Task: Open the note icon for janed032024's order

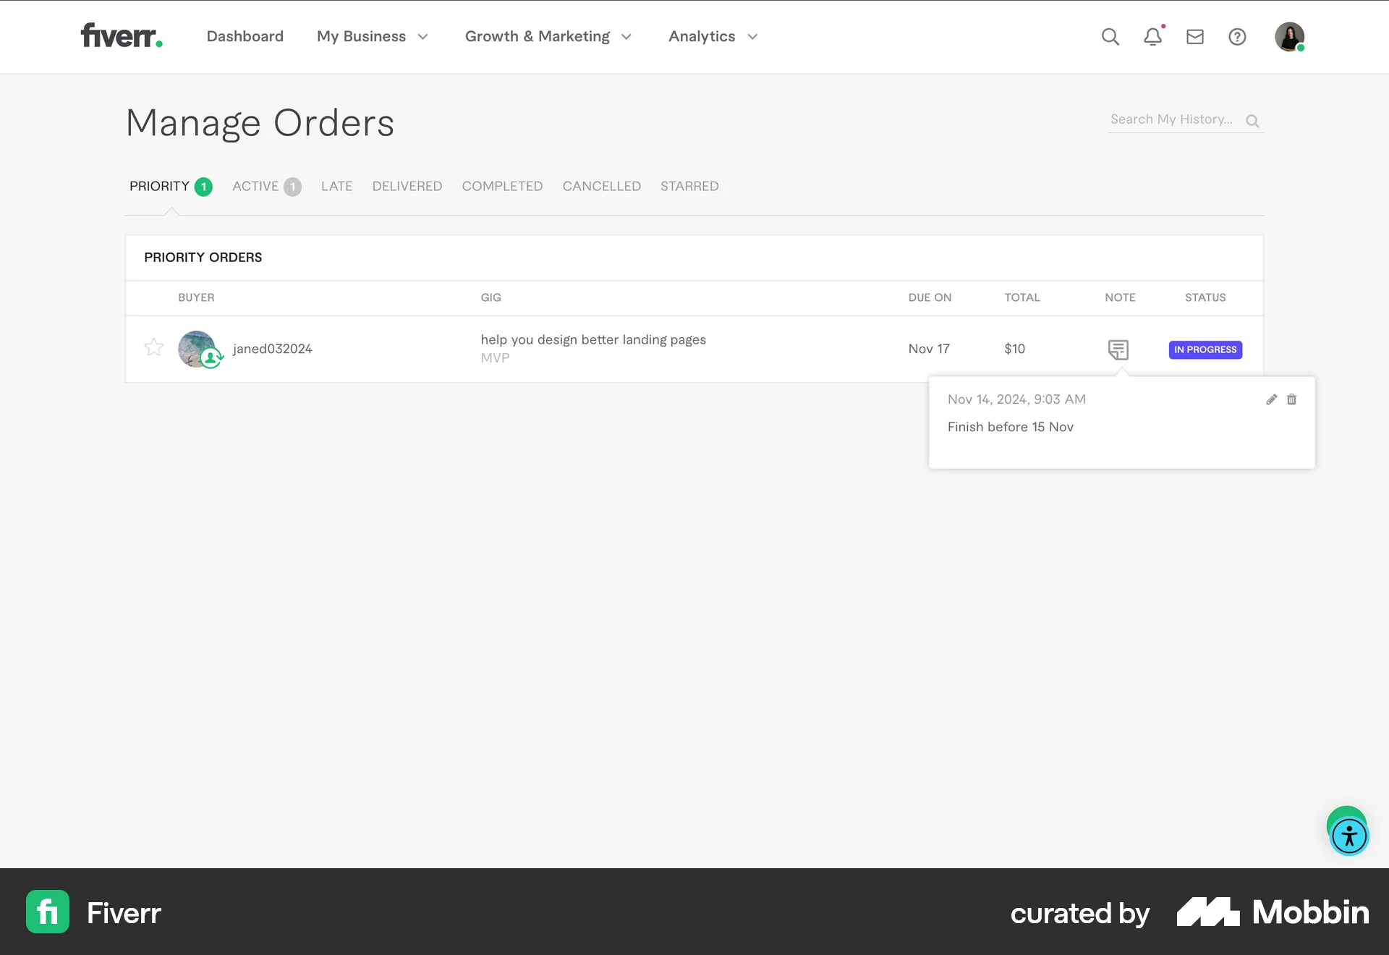Action: pos(1118,349)
